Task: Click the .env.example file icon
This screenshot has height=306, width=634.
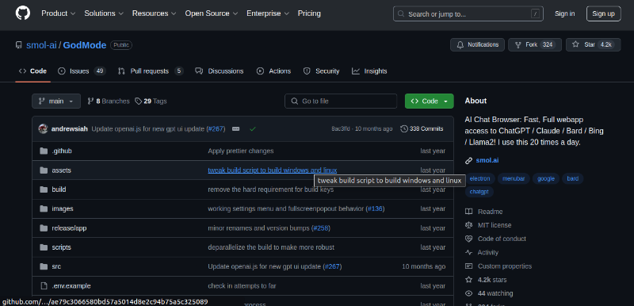Action: 44,286
